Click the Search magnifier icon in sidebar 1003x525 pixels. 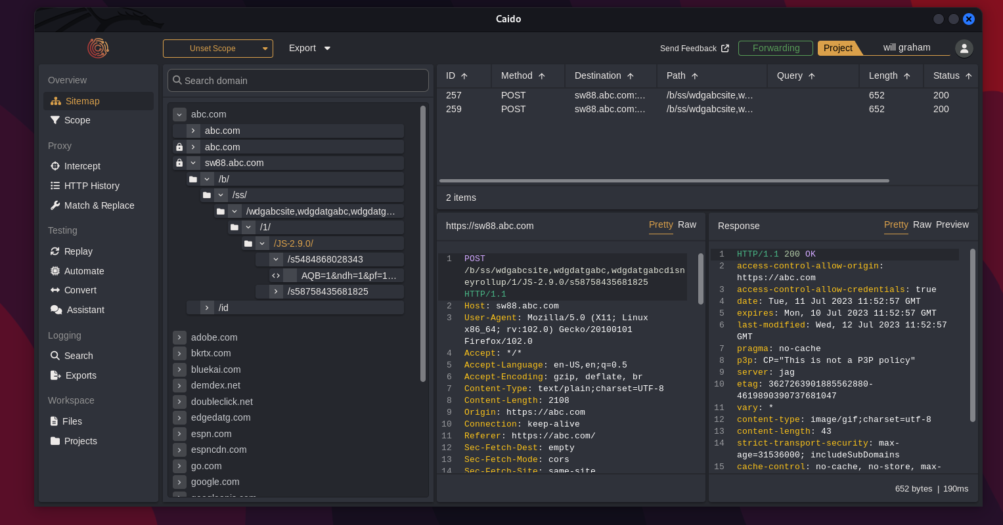55,356
